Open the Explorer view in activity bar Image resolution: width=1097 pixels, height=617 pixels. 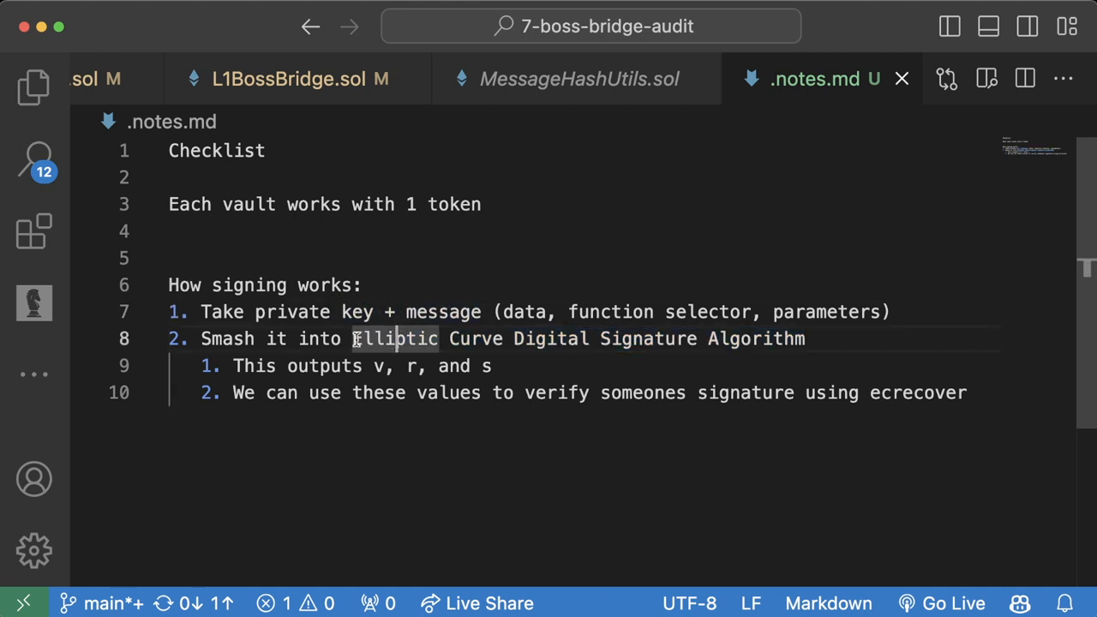tap(34, 87)
